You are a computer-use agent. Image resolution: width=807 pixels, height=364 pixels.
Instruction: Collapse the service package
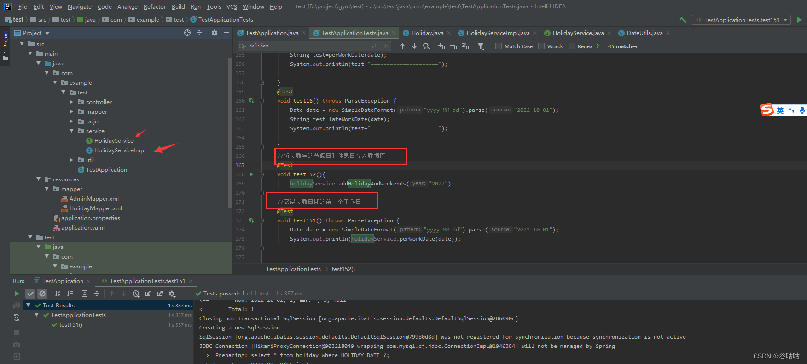71,131
